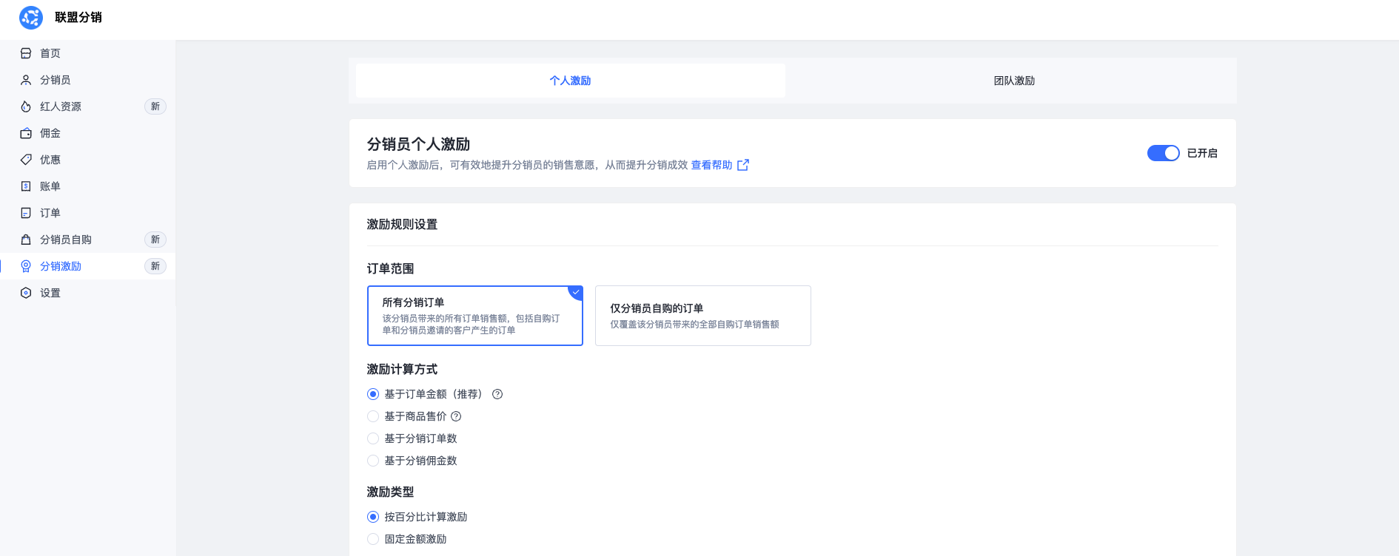The width and height of the screenshot is (1399, 556).
Task: Choose the 所有分销订单 order range card
Action: pyautogui.click(x=475, y=316)
